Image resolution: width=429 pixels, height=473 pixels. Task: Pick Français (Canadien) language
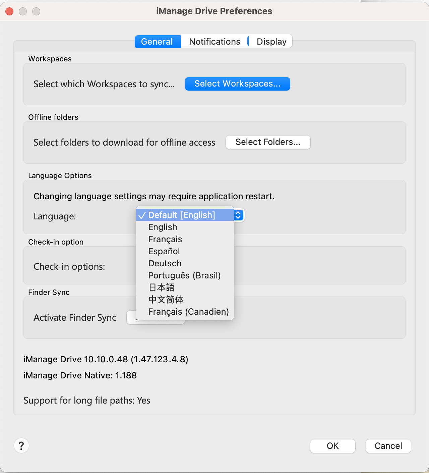(185, 312)
